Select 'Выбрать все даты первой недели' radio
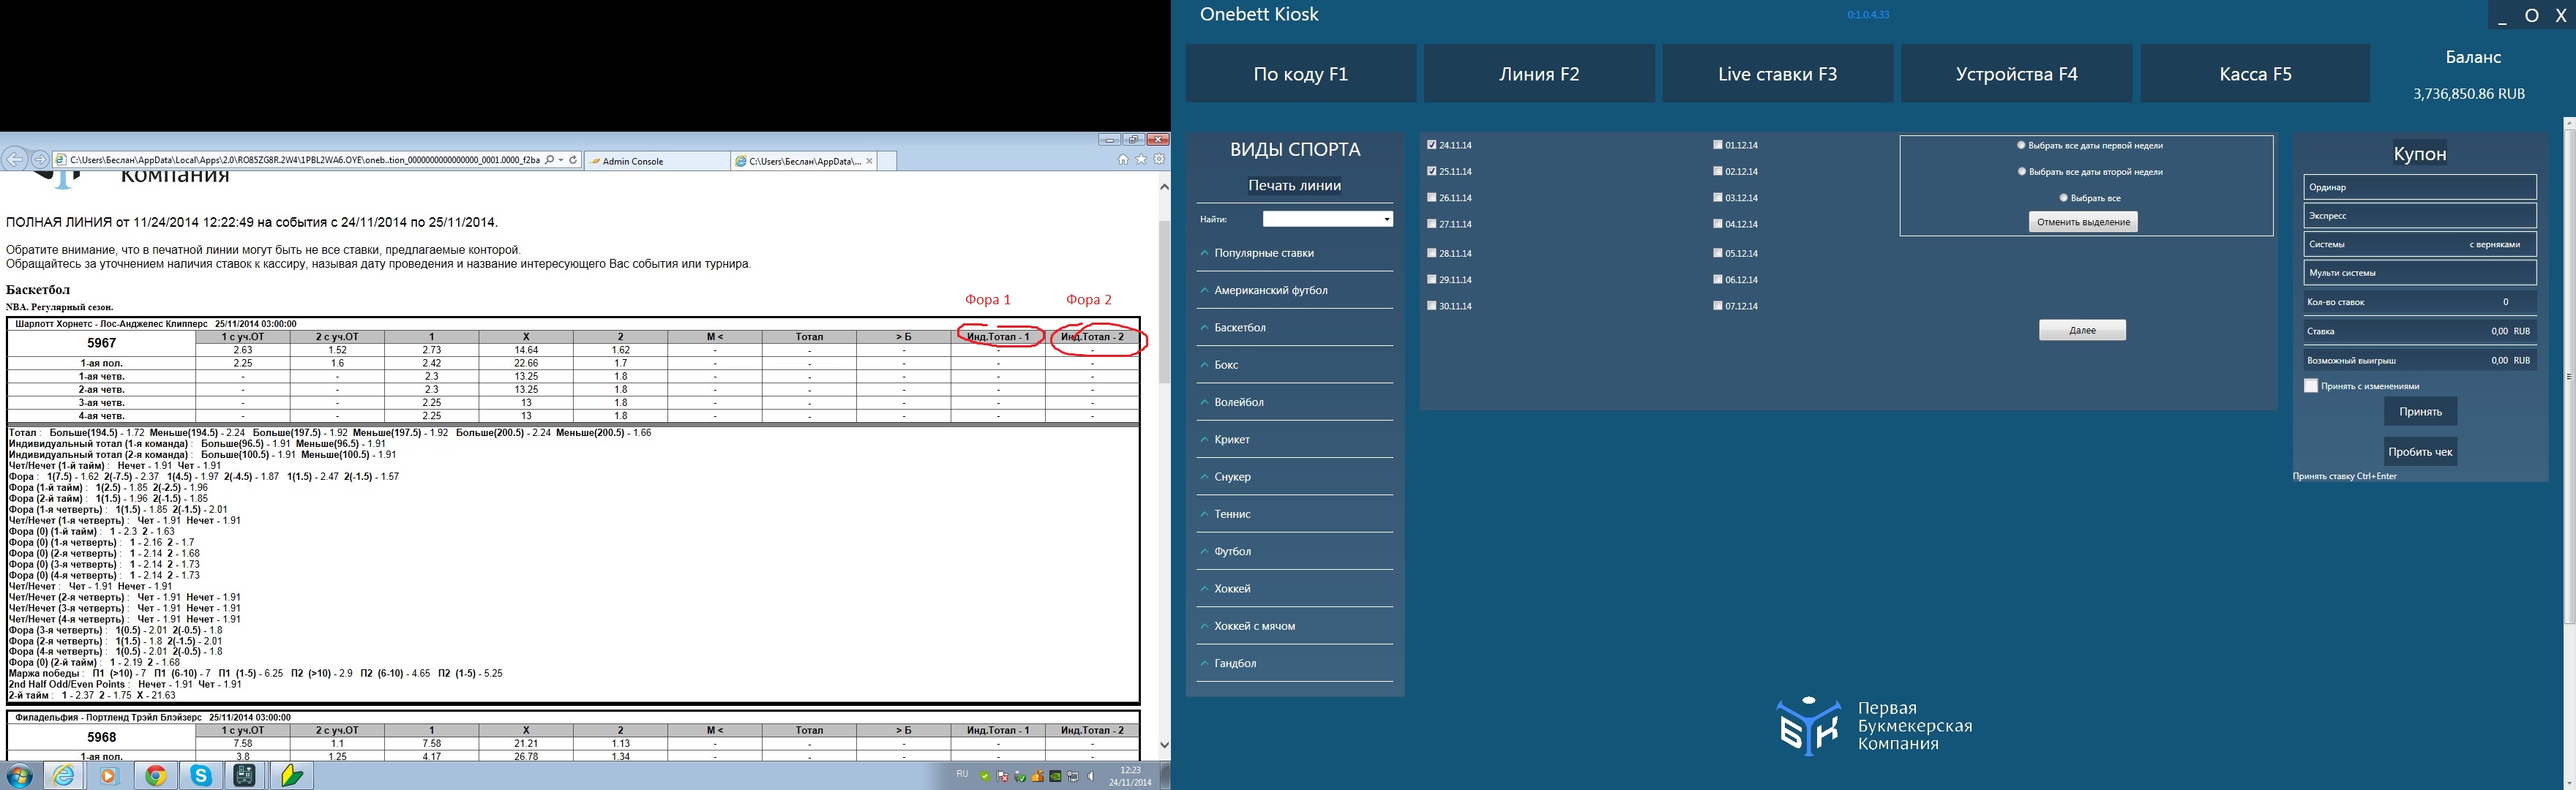2576x790 pixels. [x=2022, y=145]
